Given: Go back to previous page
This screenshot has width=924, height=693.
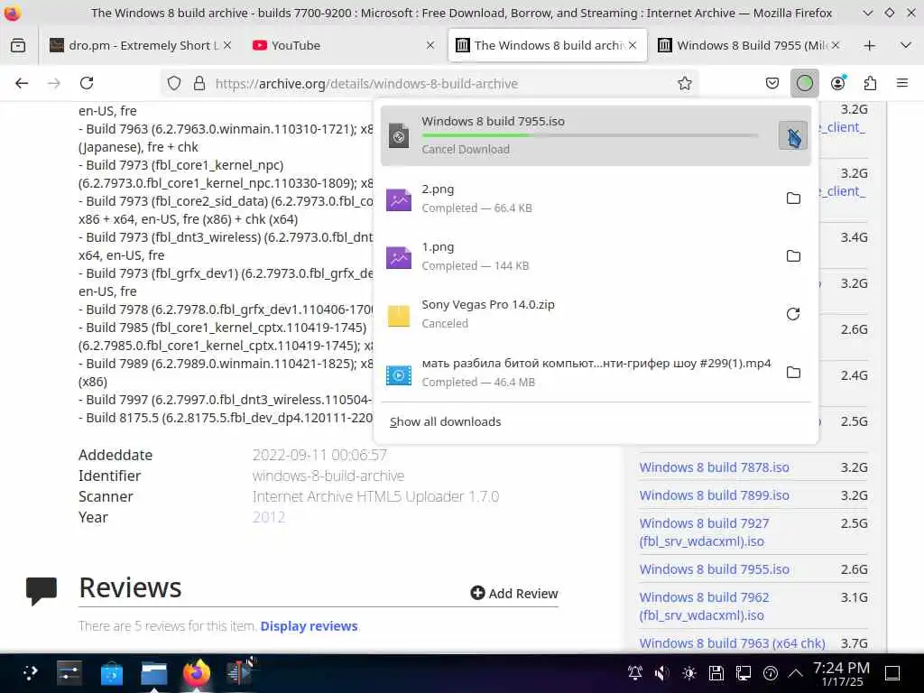Looking at the screenshot, I should tap(22, 83).
